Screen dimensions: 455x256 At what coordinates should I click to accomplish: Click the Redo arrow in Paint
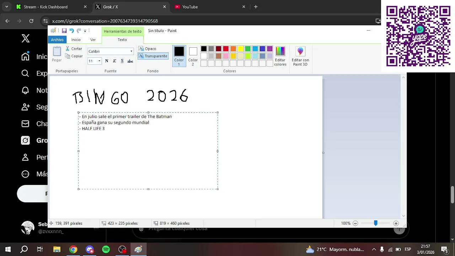[x=79, y=31]
